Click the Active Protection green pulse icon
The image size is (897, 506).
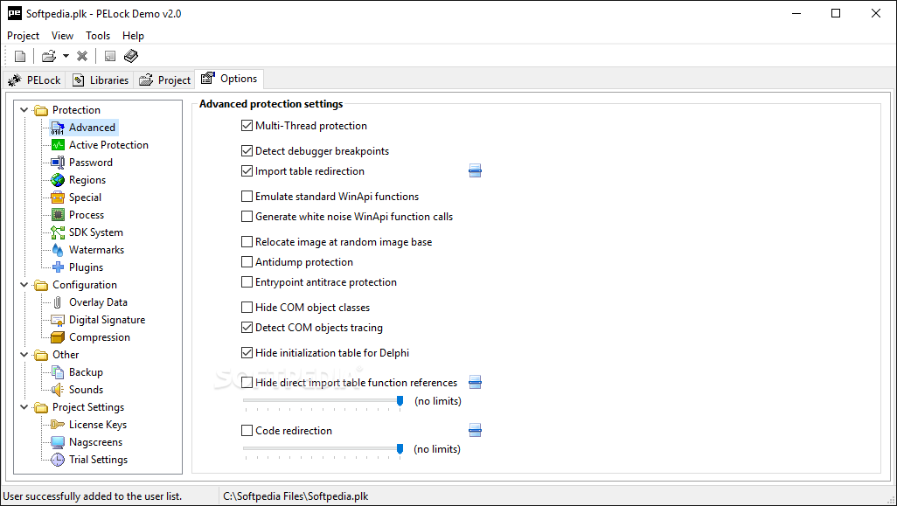click(x=58, y=145)
